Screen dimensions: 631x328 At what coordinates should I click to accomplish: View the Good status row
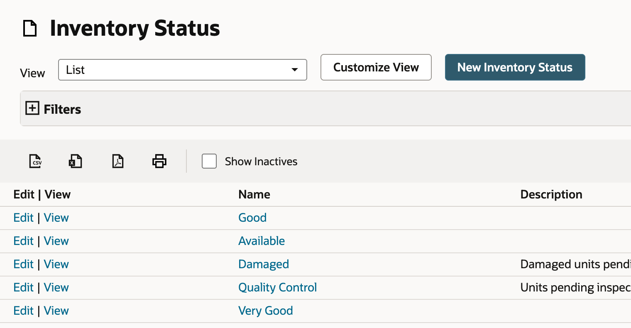(x=56, y=218)
